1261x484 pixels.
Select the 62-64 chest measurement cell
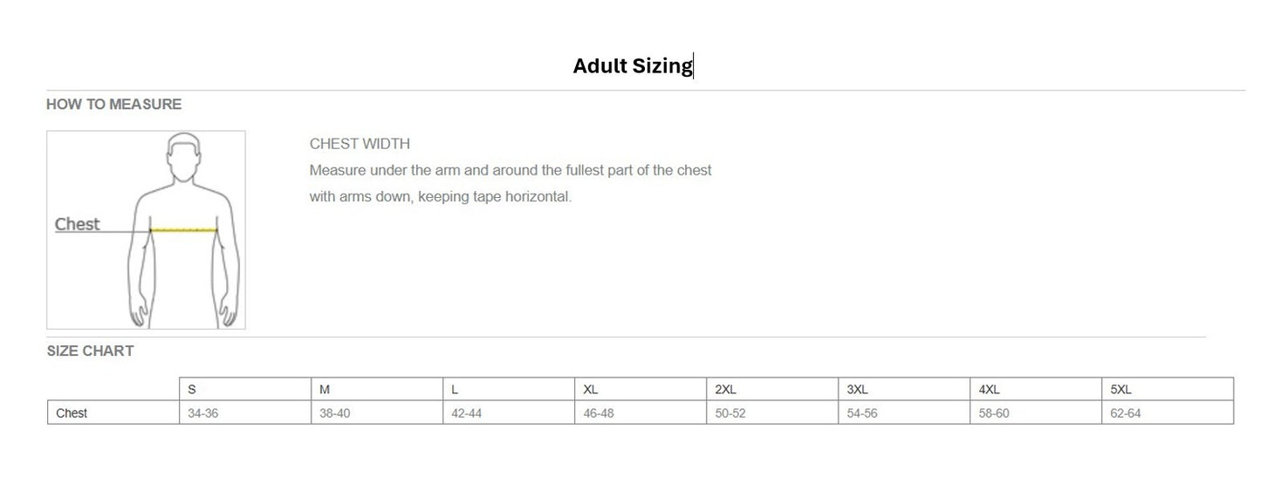tap(1126, 413)
